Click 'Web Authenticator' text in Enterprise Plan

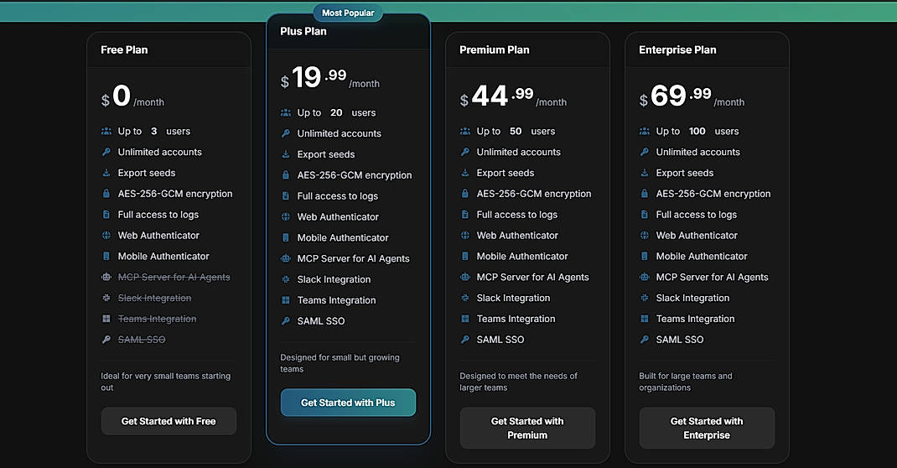(697, 235)
